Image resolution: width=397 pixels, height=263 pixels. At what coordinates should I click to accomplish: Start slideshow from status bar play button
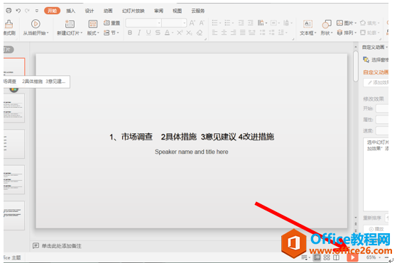352,257
